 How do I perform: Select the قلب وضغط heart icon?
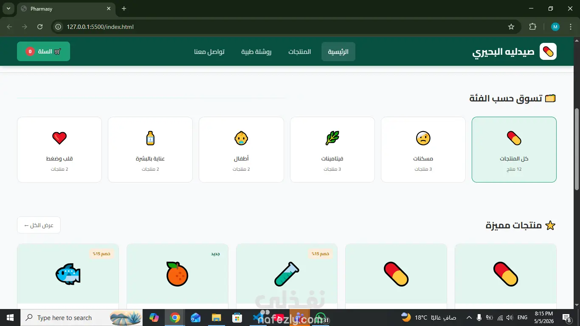click(x=59, y=138)
